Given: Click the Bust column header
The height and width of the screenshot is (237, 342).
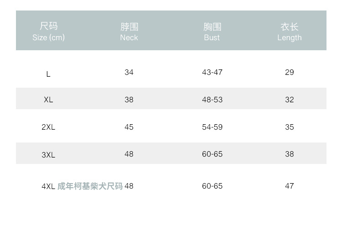Looking at the screenshot, I should (x=212, y=32).
